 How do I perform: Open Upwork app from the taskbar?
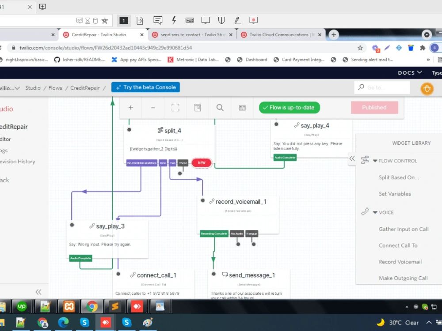click(x=22, y=306)
